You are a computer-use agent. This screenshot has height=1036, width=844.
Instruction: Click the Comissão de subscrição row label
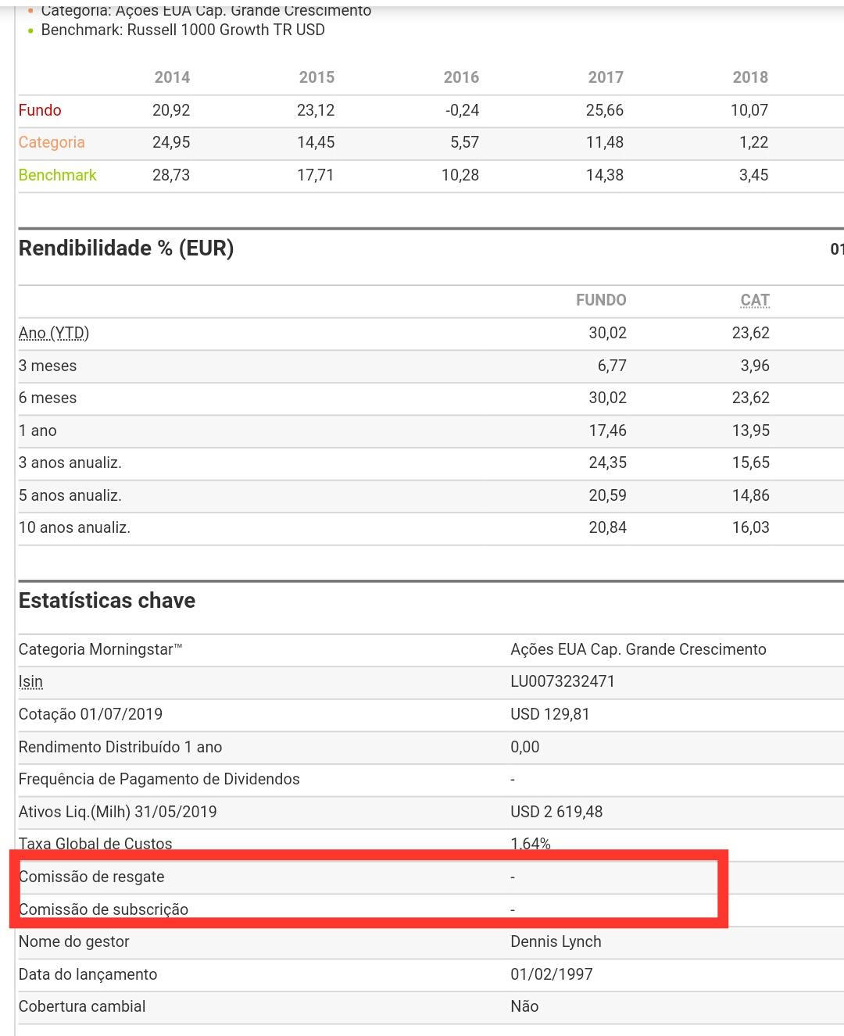(x=104, y=909)
